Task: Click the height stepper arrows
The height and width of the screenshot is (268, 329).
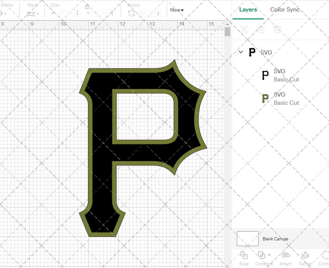Action: tap(112, 13)
